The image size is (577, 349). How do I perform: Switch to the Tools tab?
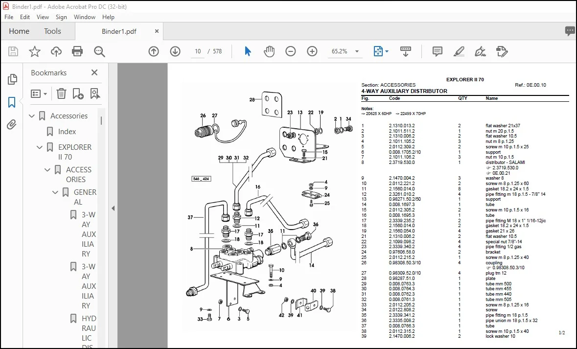click(x=53, y=31)
